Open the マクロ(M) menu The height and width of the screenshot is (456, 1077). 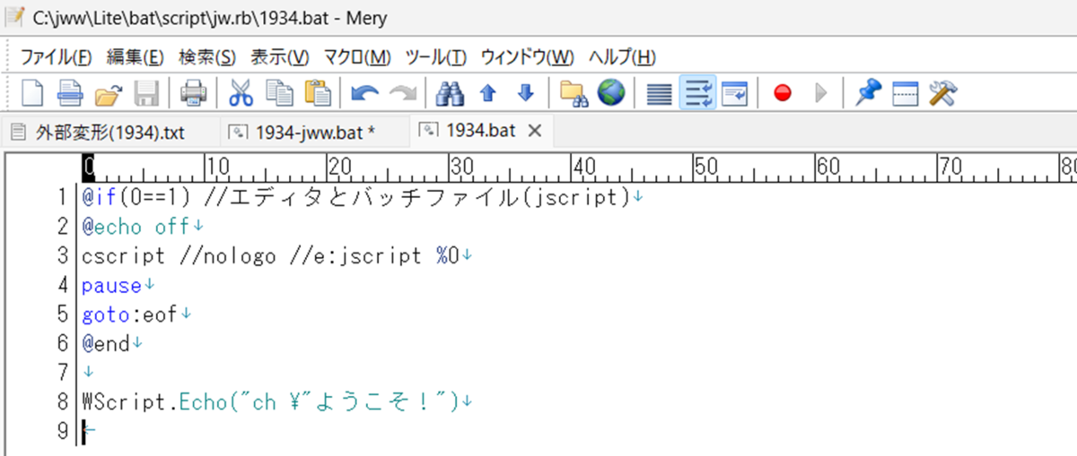point(357,57)
